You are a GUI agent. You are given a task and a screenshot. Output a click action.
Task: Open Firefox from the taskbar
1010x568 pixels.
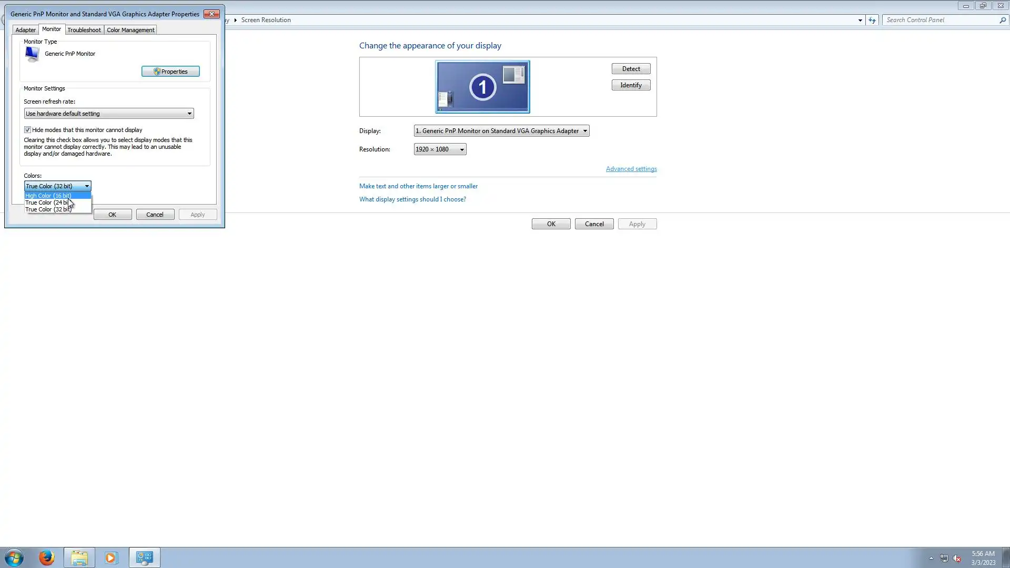click(46, 557)
